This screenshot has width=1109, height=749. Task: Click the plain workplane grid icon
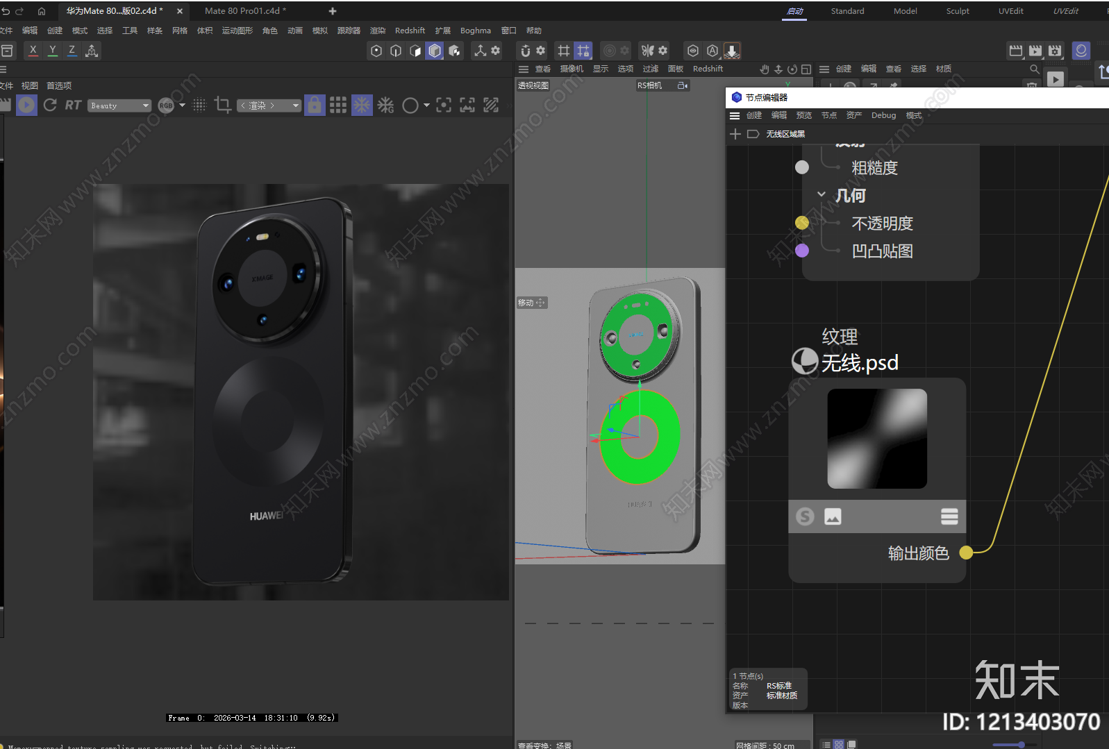tap(564, 51)
